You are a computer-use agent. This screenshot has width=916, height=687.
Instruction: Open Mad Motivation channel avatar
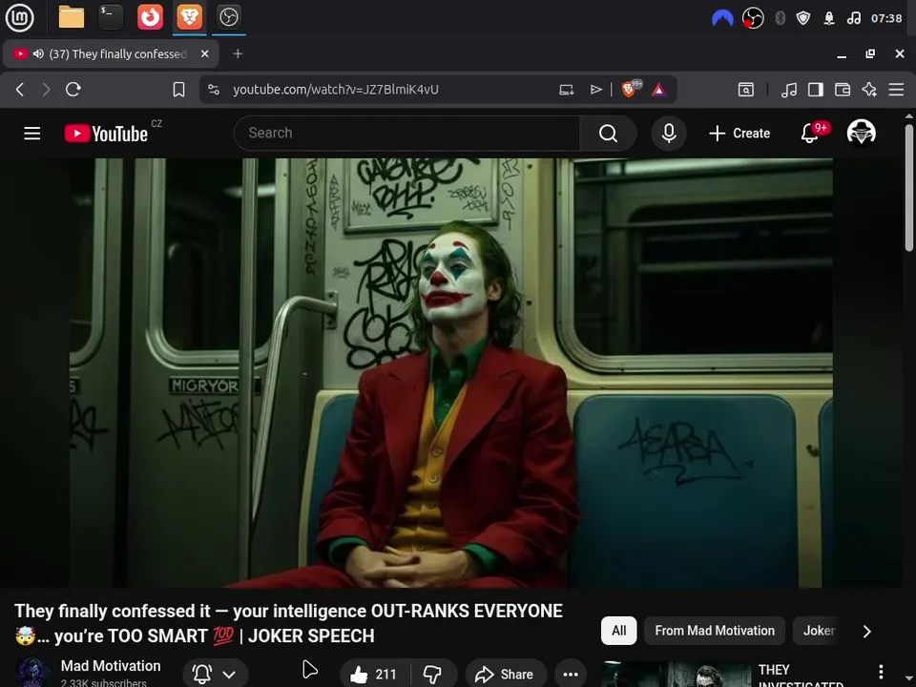[x=32, y=673]
